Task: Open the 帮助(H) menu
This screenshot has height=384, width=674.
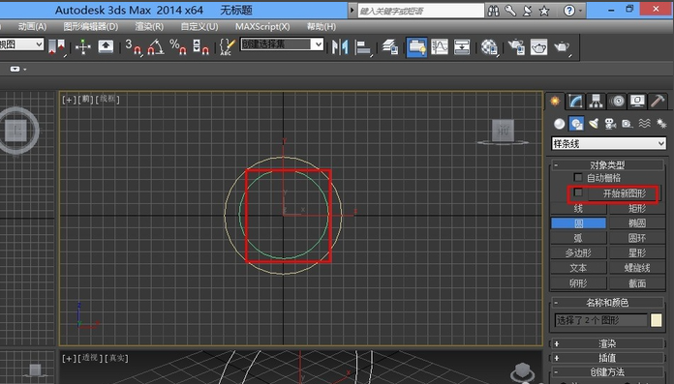Action: [322, 27]
